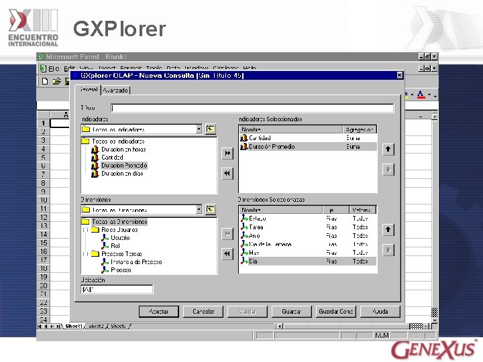Click the Ubicación field containing $A$1
Image resolution: width=483 pixels, height=362 pixels.
(x=117, y=290)
